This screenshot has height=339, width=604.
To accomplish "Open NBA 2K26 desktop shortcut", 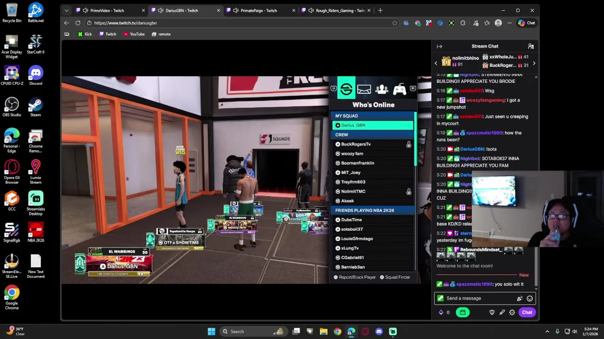I will [x=35, y=232].
